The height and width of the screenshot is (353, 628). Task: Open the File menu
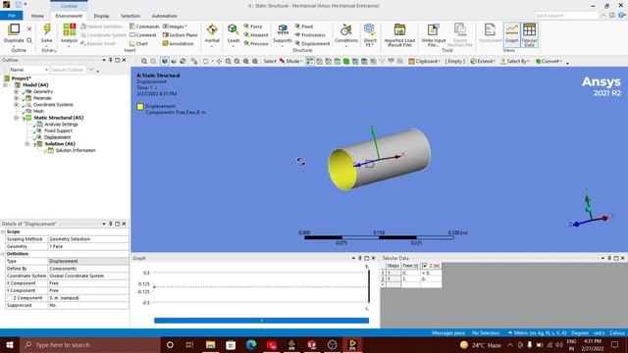[x=11, y=16]
